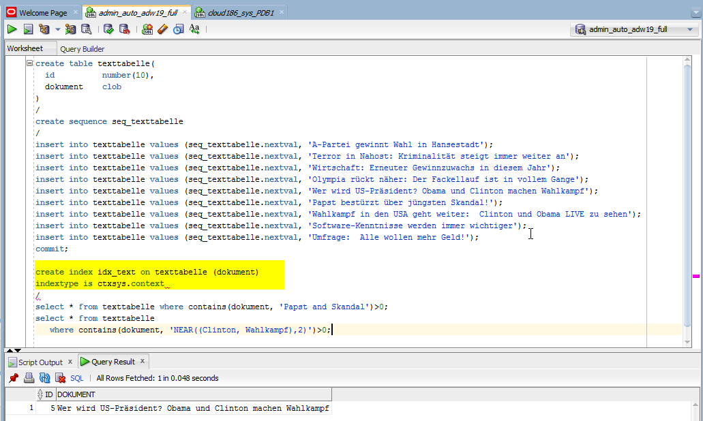Open an Unshared SQL Worksheet

(147, 29)
